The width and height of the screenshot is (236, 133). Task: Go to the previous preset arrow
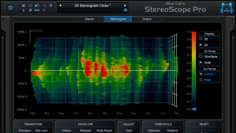[x=60, y=5]
